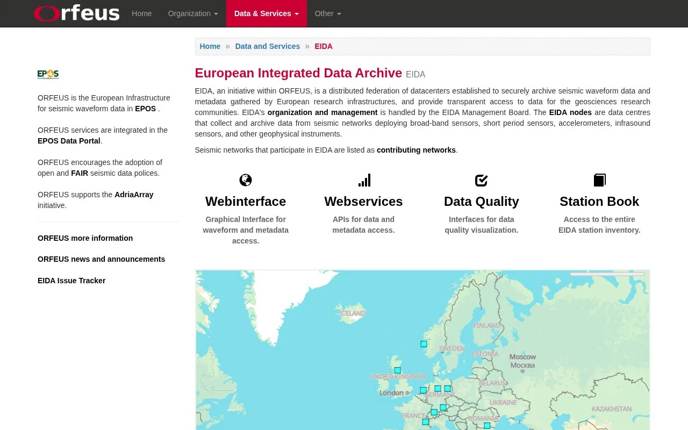Go to Home in the top navbar
The image size is (688, 430).
tap(142, 13)
